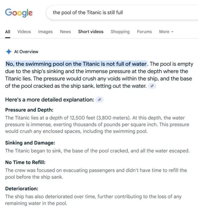The height and width of the screenshot is (208, 198).
Task: Go to the News results tab
Action: [x=65, y=32]
